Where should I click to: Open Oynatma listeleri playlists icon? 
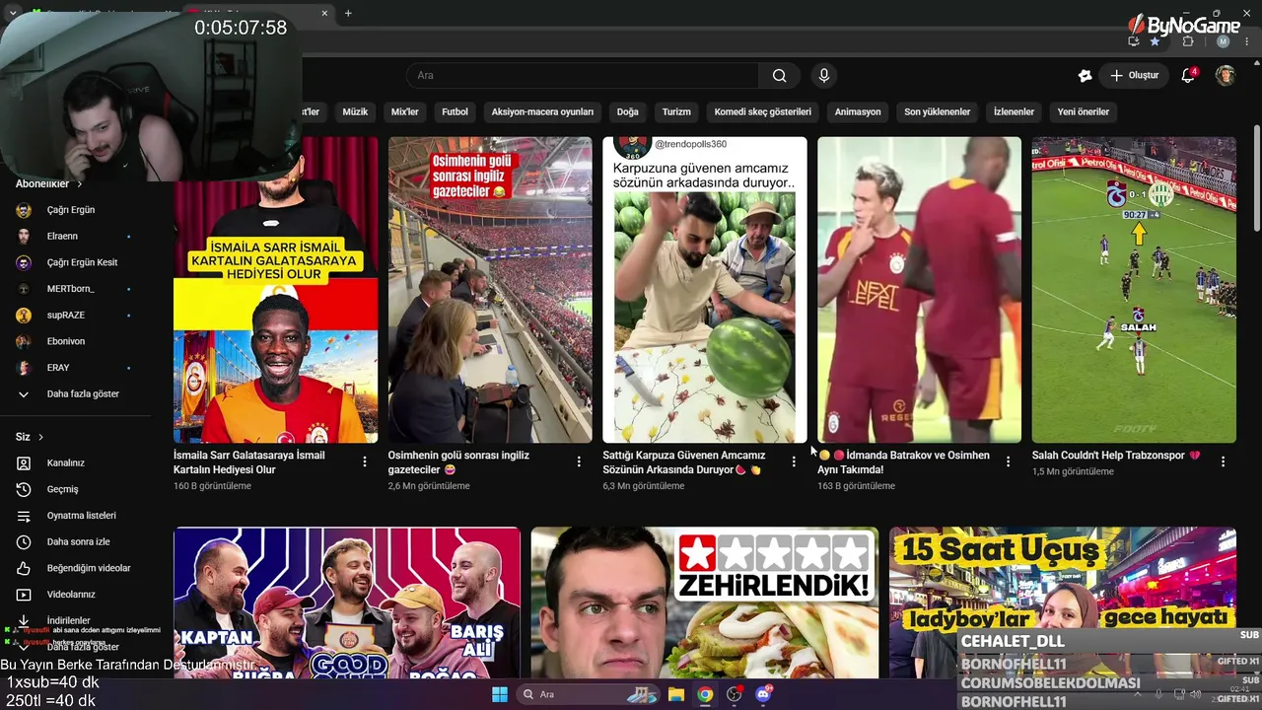coord(24,516)
